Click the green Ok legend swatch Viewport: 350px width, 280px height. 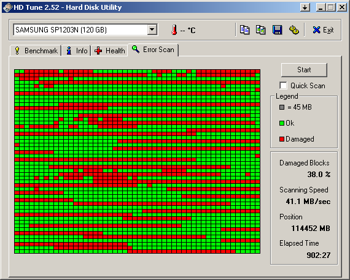click(282, 123)
